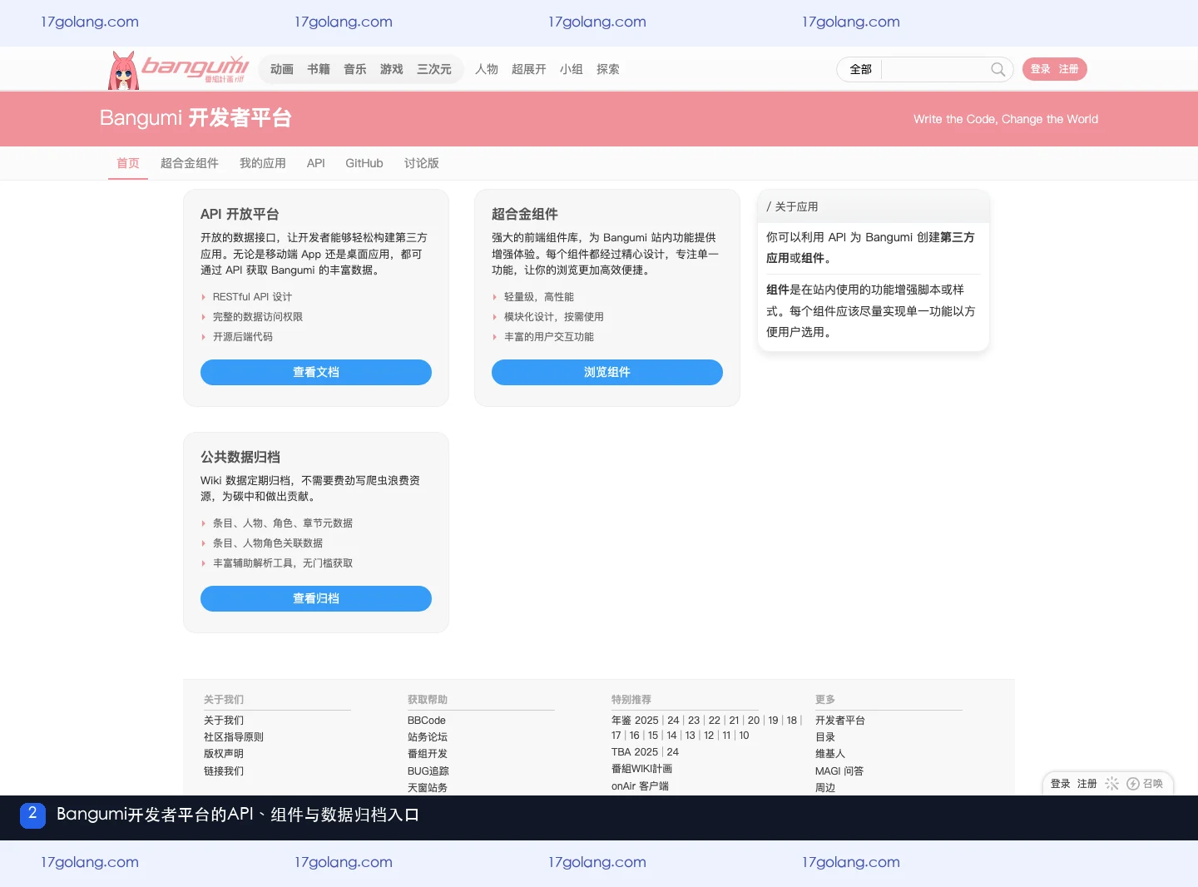1198x887 pixels.
Task: Open the 社区指导原则 footer link
Action: click(233, 737)
